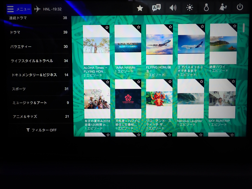Select ドキュメンタリー＆ビジネス category
Viewport: 252px width, 189px height.
point(40,75)
